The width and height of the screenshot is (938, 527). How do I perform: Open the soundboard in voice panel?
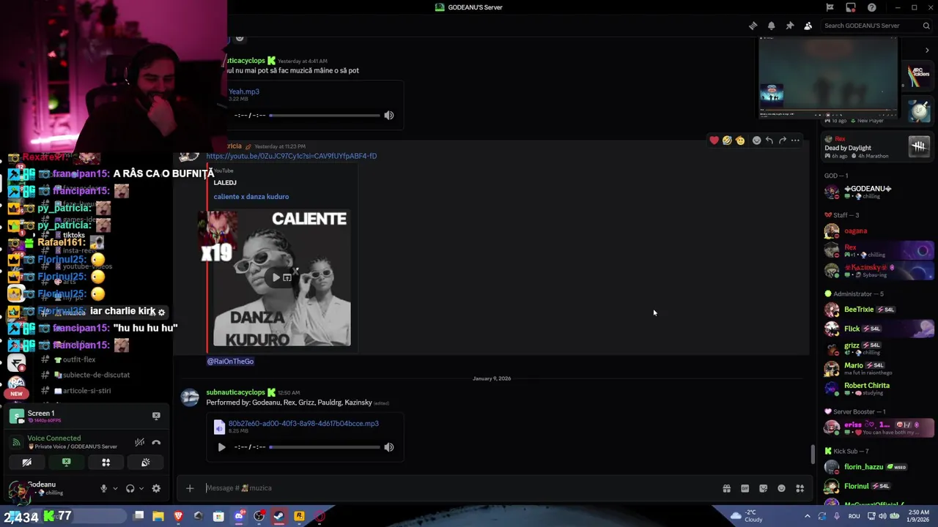point(145,462)
